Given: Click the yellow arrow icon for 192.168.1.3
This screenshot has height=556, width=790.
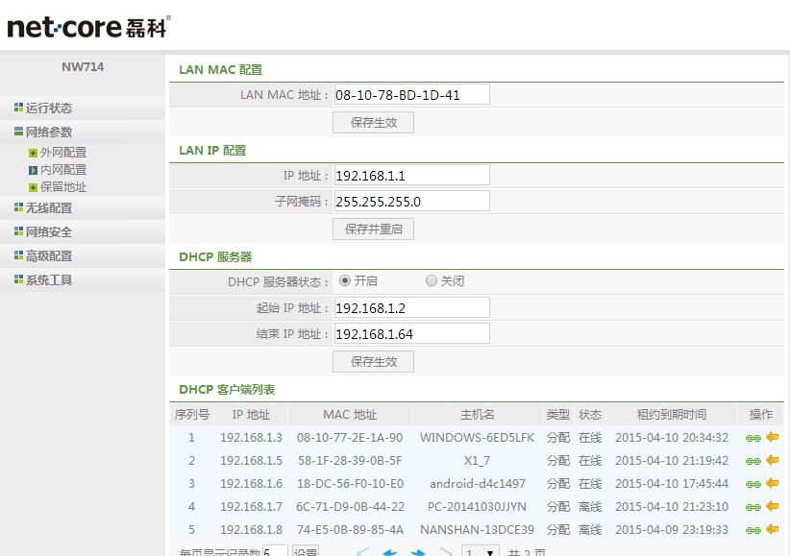Looking at the screenshot, I should (772, 437).
